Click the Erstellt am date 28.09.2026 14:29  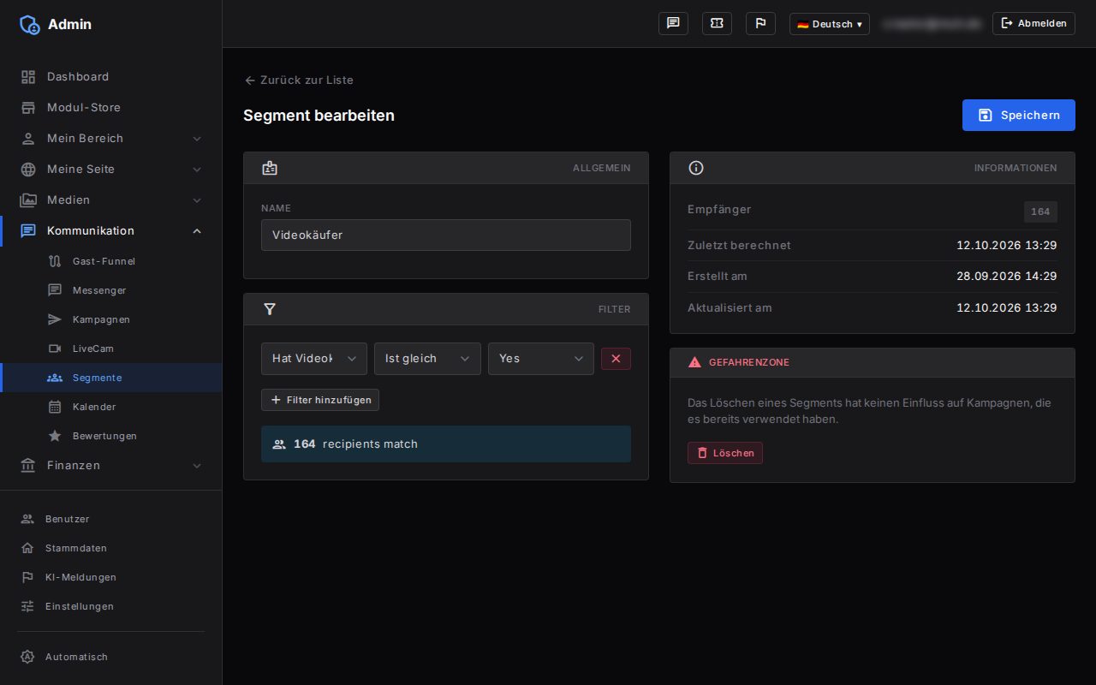click(x=1006, y=277)
